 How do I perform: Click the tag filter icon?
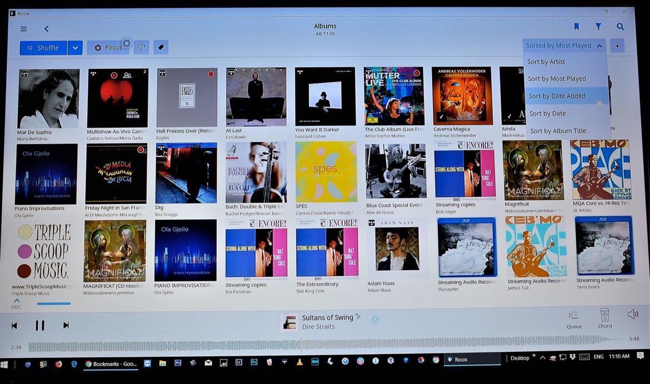coord(161,47)
